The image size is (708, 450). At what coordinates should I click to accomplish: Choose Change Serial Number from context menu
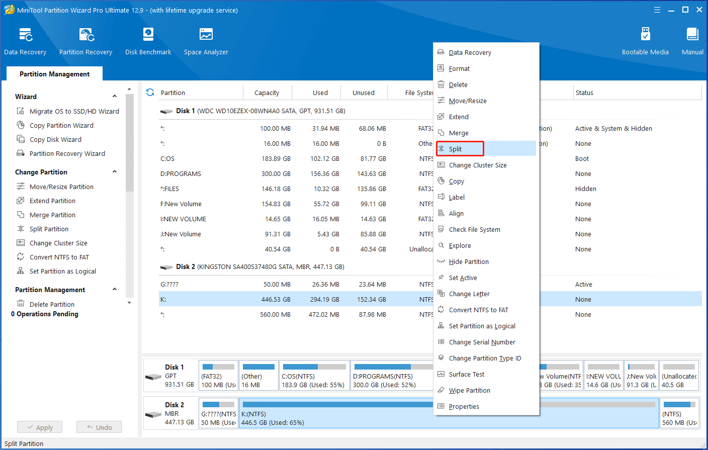click(x=486, y=342)
